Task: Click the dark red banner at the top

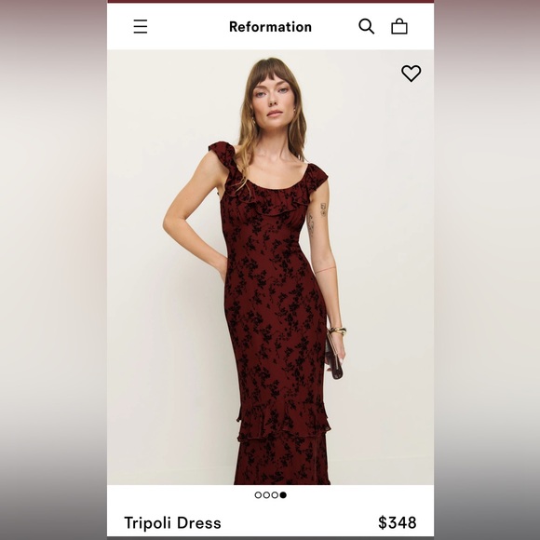Action: [x=270, y=1]
